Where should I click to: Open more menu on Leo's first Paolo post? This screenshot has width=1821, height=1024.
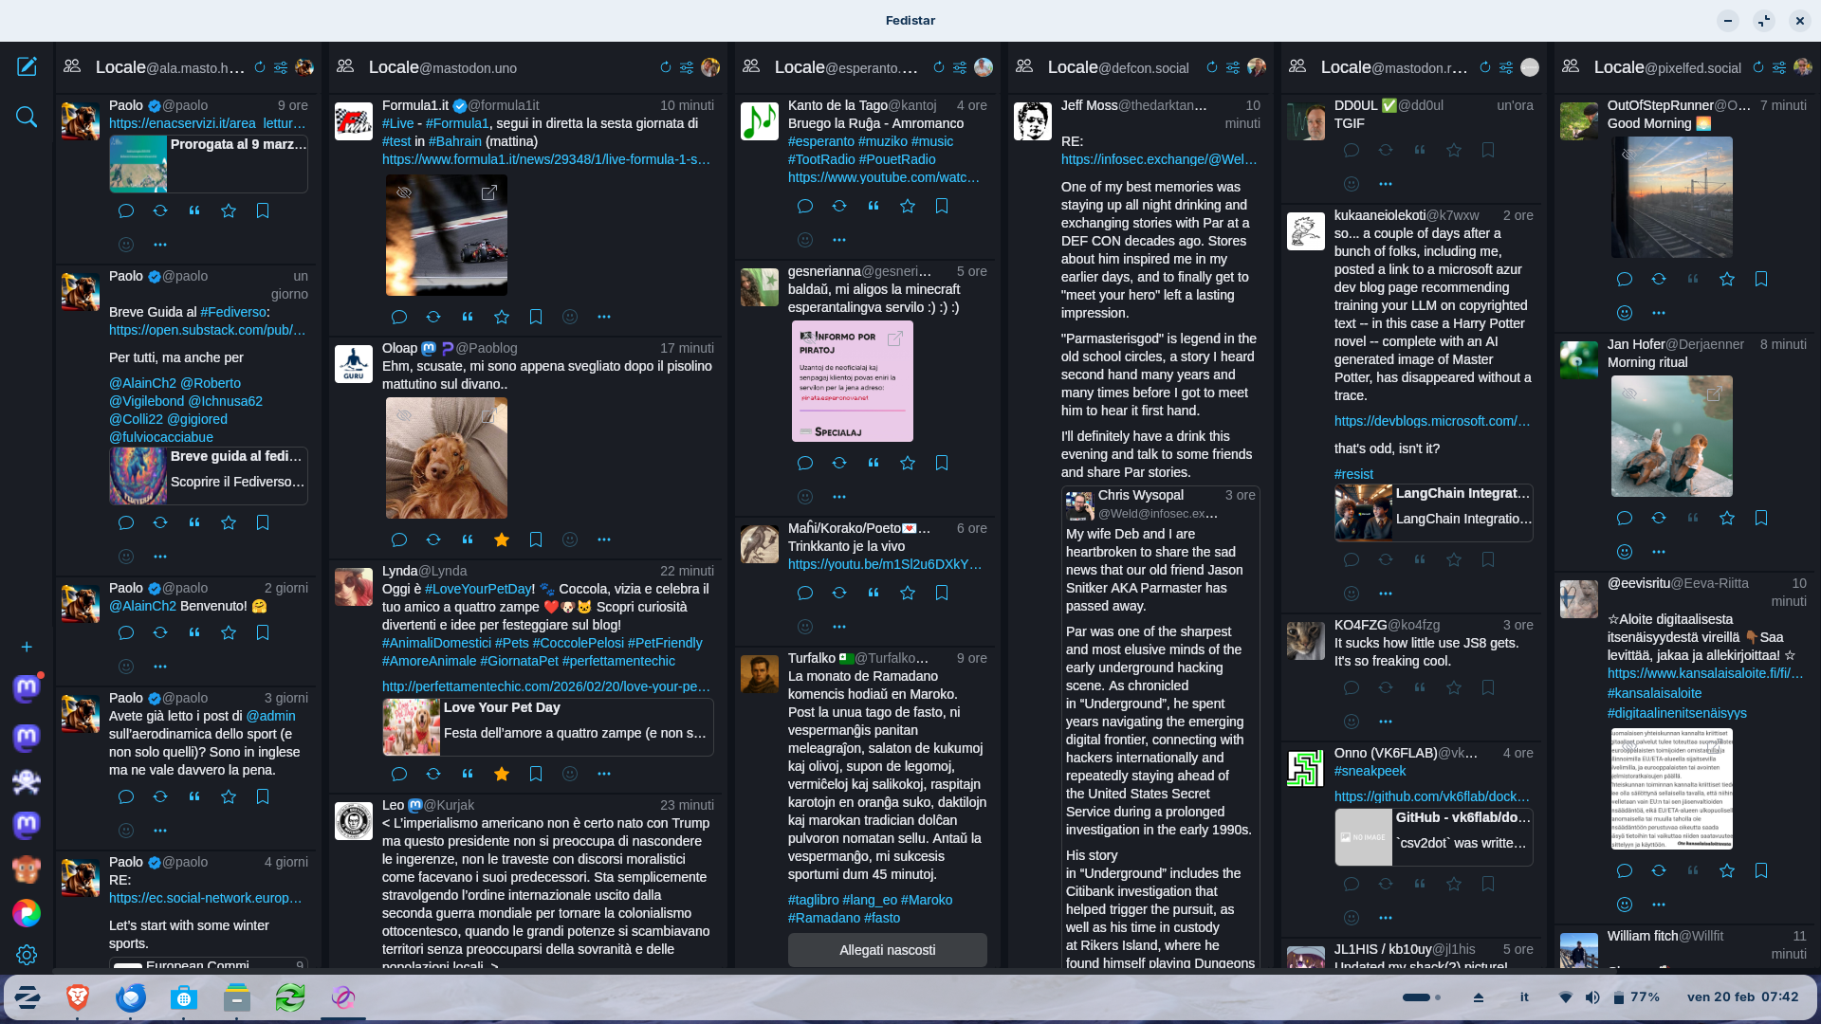click(160, 245)
